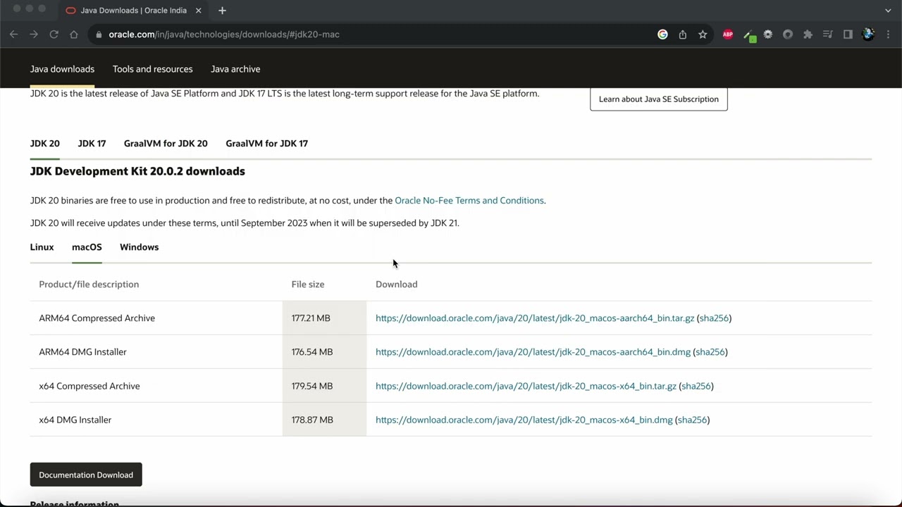Click the Documentation Download button
This screenshot has width=902, height=507.
point(86,475)
